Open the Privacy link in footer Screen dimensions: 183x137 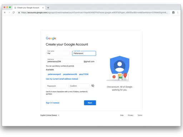130,115
